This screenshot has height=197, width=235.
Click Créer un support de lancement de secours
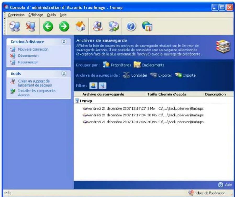tap(35, 83)
